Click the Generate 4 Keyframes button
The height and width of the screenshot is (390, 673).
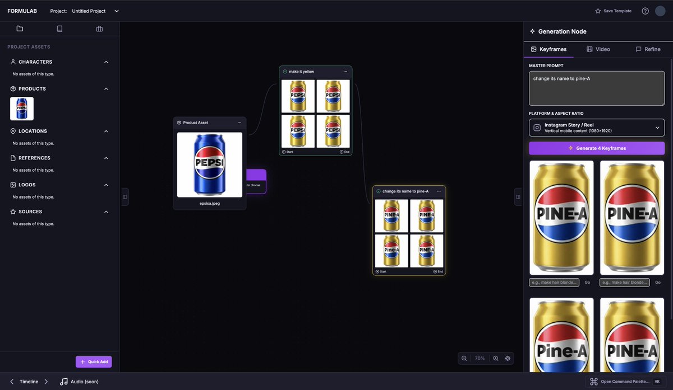[597, 148]
